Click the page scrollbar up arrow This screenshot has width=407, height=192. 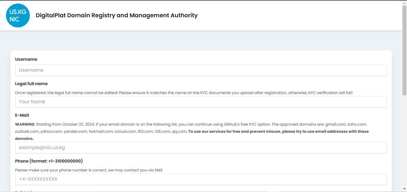[x=404, y=3]
